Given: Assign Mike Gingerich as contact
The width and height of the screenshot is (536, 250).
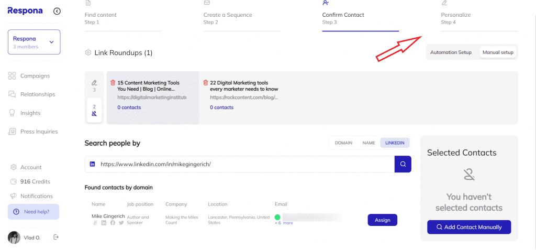Looking at the screenshot, I should point(383,220).
